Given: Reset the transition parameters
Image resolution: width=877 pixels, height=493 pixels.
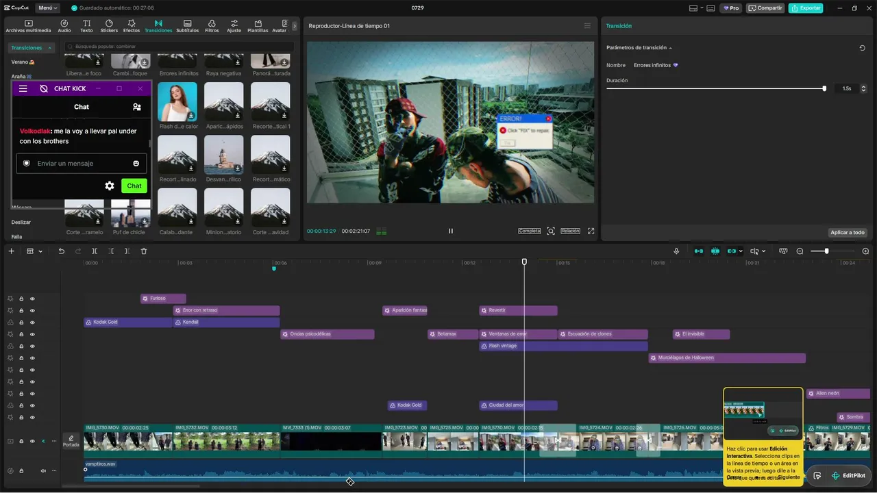Looking at the screenshot, I should (x=862, y=48).
